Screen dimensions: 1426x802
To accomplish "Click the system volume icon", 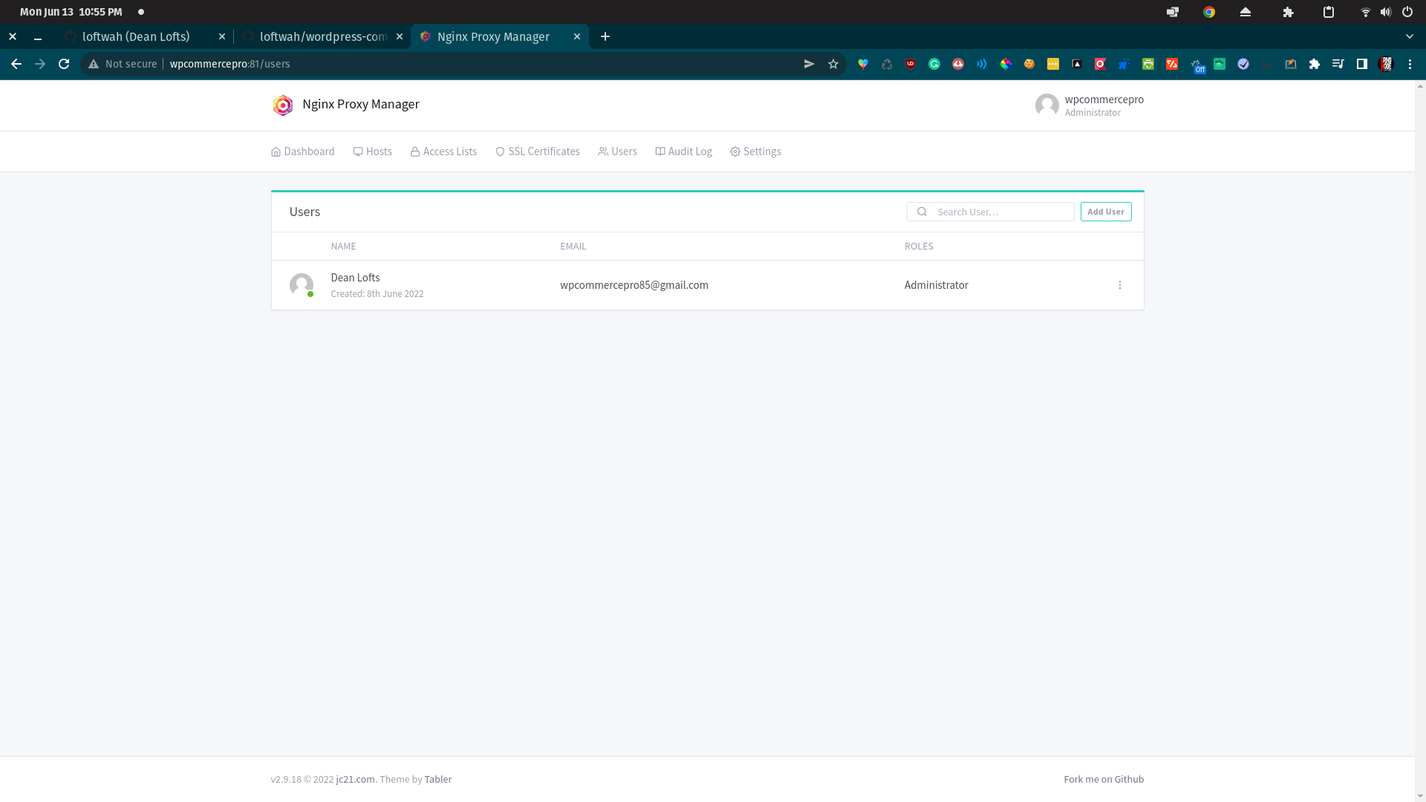I will click(x=1385, y=12).
